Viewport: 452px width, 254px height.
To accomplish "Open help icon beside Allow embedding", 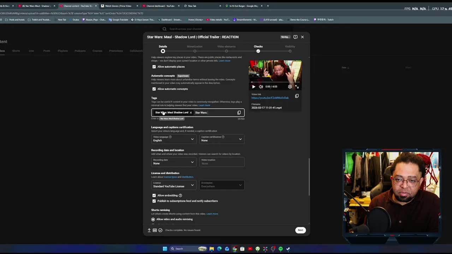I will coord(180,195).
